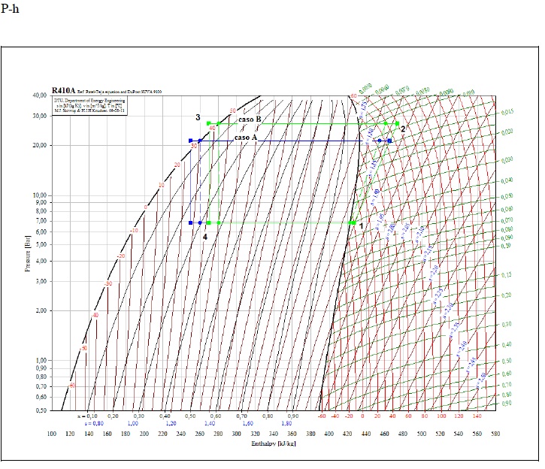Image resolution: width=545 pixels, height=469 pixels.
Task: Select the 'caso B' label
Action: [x=250, y=120]
